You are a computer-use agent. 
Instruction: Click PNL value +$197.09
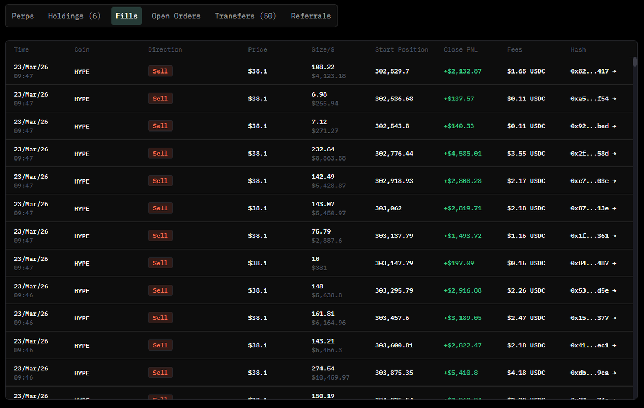click(x=459, y=263)
